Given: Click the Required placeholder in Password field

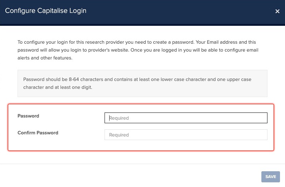Looking at the screenshot, I should [119, 118].
